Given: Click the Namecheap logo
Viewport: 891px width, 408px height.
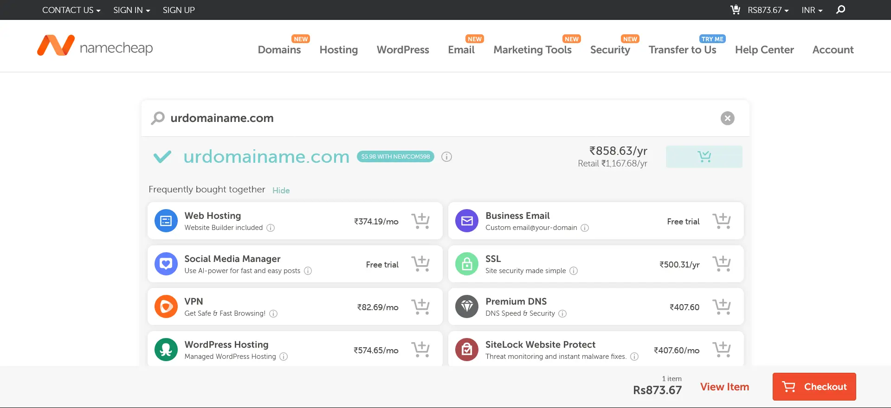Looking at the screenshot, I should click(95, 45).
